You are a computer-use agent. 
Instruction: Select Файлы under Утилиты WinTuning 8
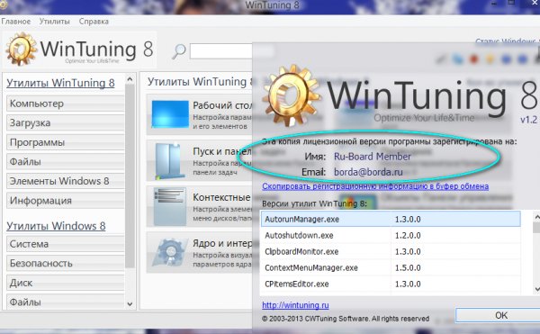(x=66, y=161)
